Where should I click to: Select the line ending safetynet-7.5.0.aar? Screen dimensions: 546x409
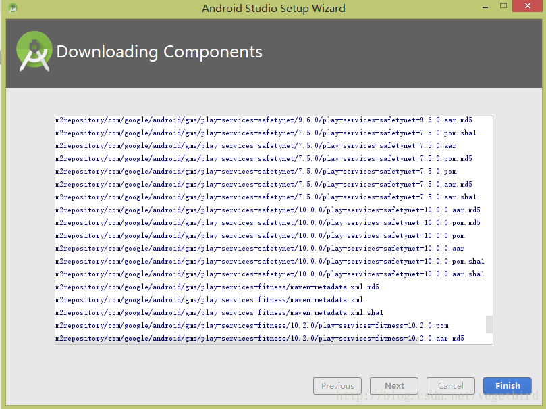[x=256, y=146]
